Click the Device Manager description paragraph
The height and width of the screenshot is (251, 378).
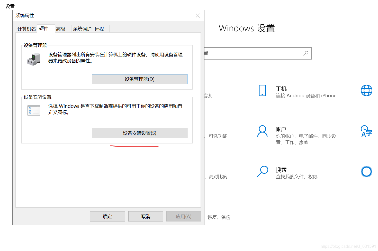[115, 58]
